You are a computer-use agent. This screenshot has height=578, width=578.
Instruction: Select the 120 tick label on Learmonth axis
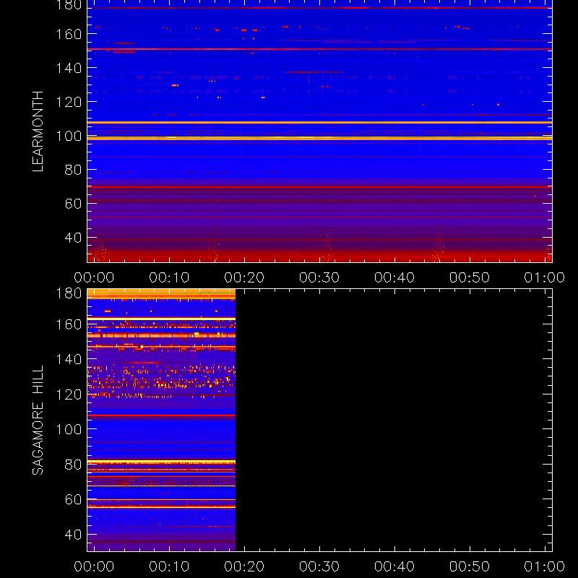click(69, 102)
